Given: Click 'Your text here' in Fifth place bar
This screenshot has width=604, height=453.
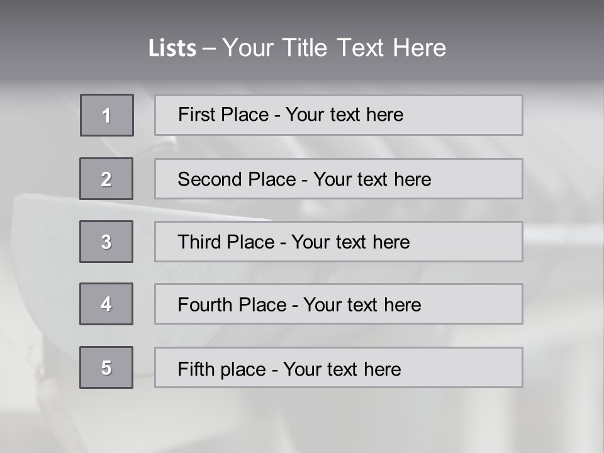Looking at the screenshot, I should pyautogui.click(x=342, y=369).
